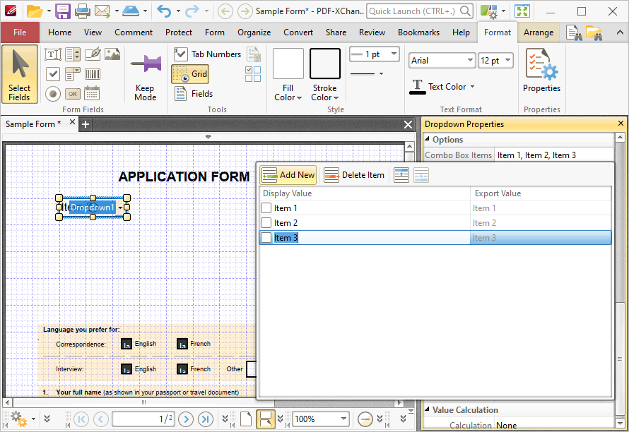Check the Item 1 default checkbox
This screenshot has width=629, height=432.
pyautogui.click(x=266, y=208)
